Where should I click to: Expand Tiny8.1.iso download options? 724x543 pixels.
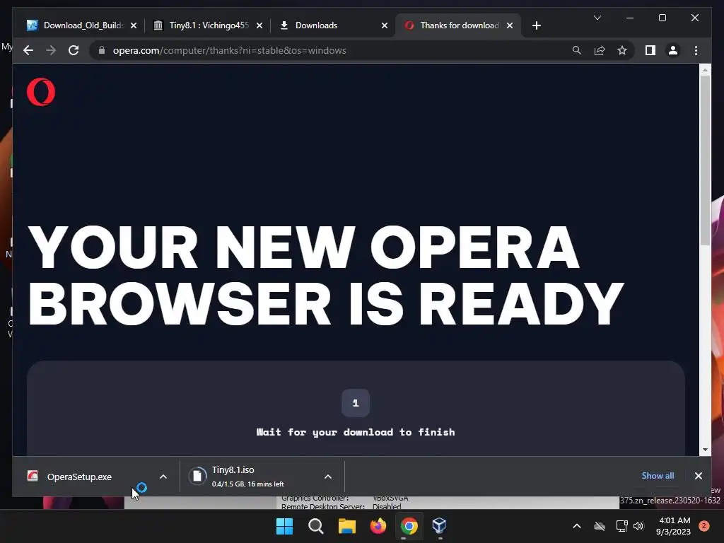pos(328,477)
